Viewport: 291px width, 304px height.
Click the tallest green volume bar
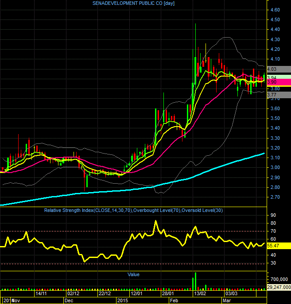[195, 281]
